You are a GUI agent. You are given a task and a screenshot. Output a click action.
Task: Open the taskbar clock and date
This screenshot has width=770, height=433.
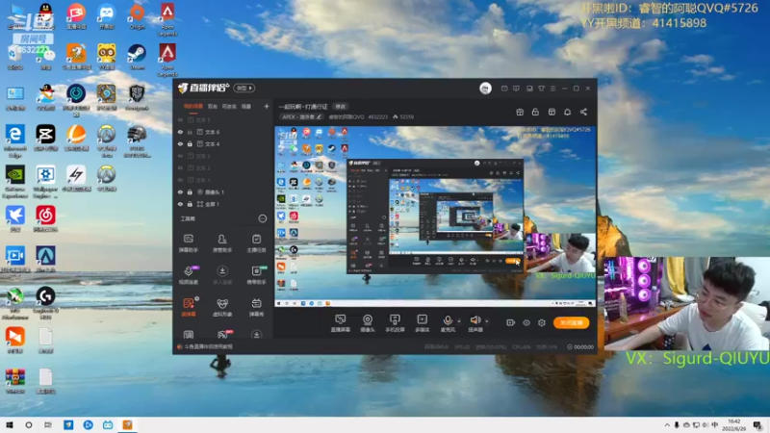(733, 425)
